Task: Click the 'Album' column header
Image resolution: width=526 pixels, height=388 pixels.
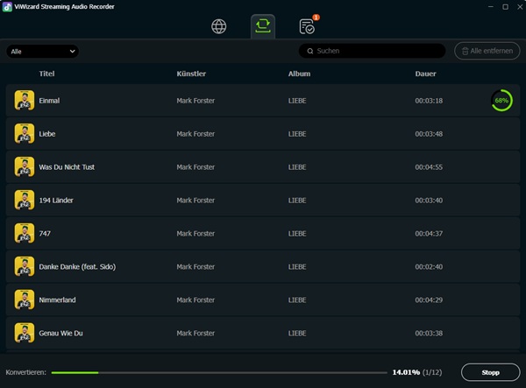Action: [x=299, y=74]
